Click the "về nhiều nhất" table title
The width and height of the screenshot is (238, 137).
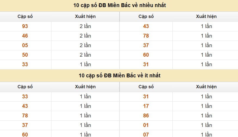tap(120, 5)
